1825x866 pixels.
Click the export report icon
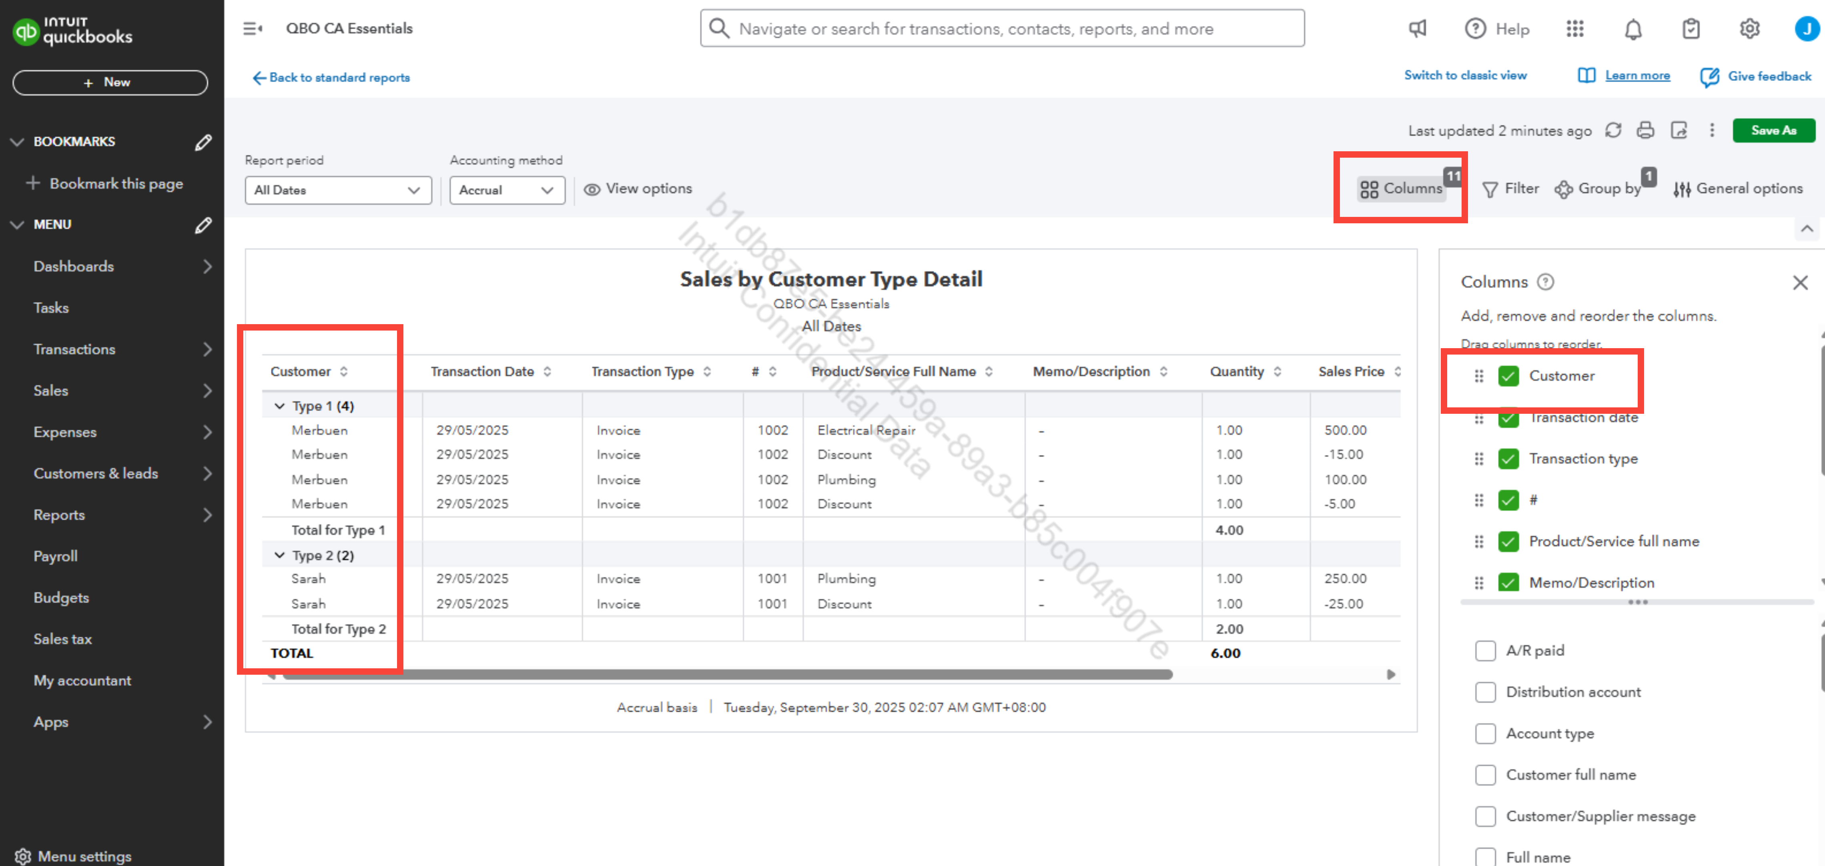tap(1679, 130)
